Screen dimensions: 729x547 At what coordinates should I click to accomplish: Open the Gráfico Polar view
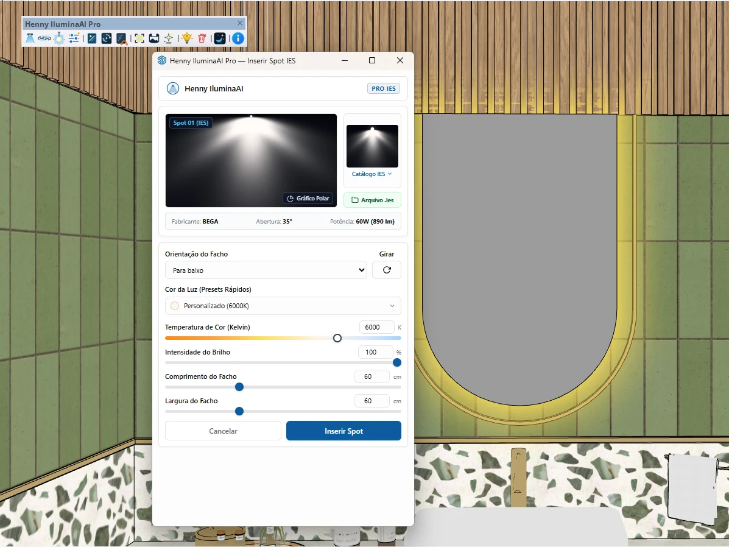tap(308, 198)
